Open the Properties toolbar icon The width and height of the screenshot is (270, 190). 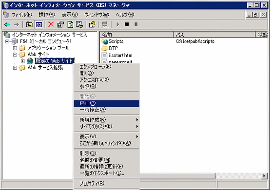60,25
